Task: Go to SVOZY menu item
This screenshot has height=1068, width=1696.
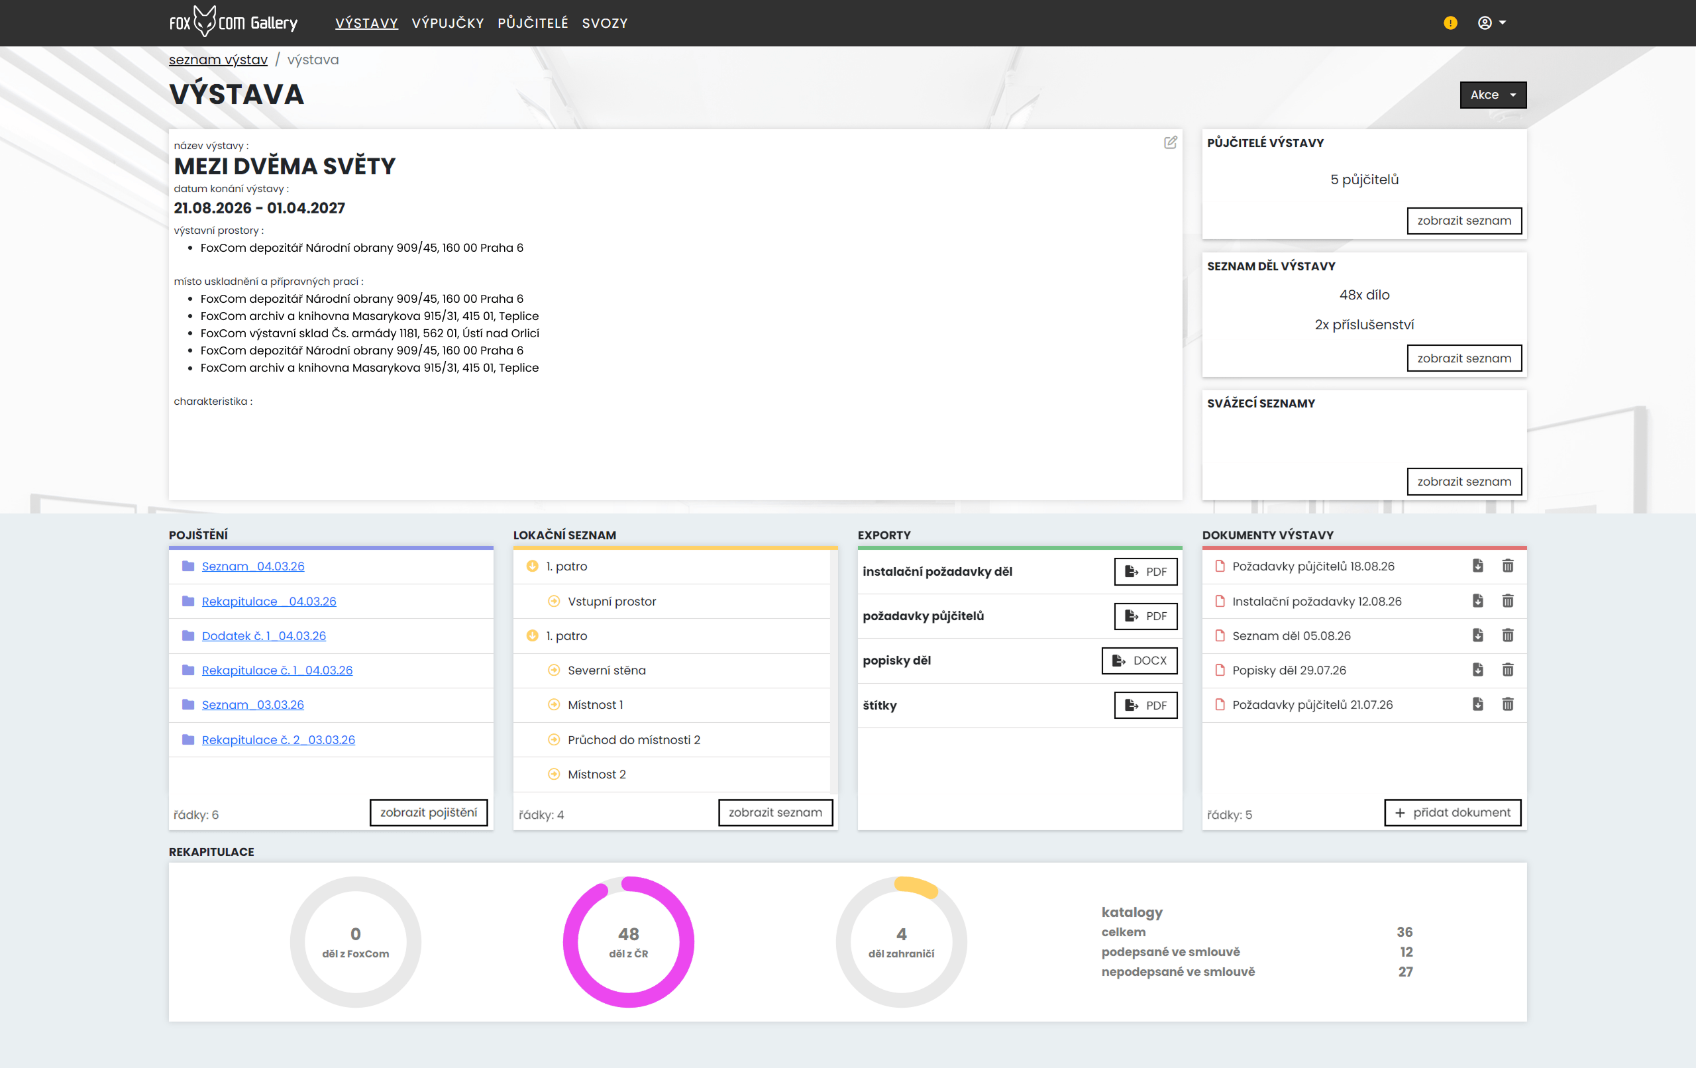Action: pos(604,23)
